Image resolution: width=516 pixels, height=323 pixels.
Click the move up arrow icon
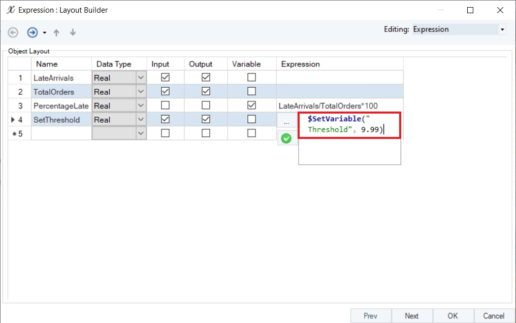click(56, 32)
